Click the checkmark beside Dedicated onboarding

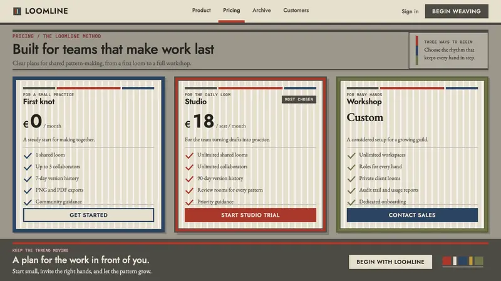[x=351, y=202]
